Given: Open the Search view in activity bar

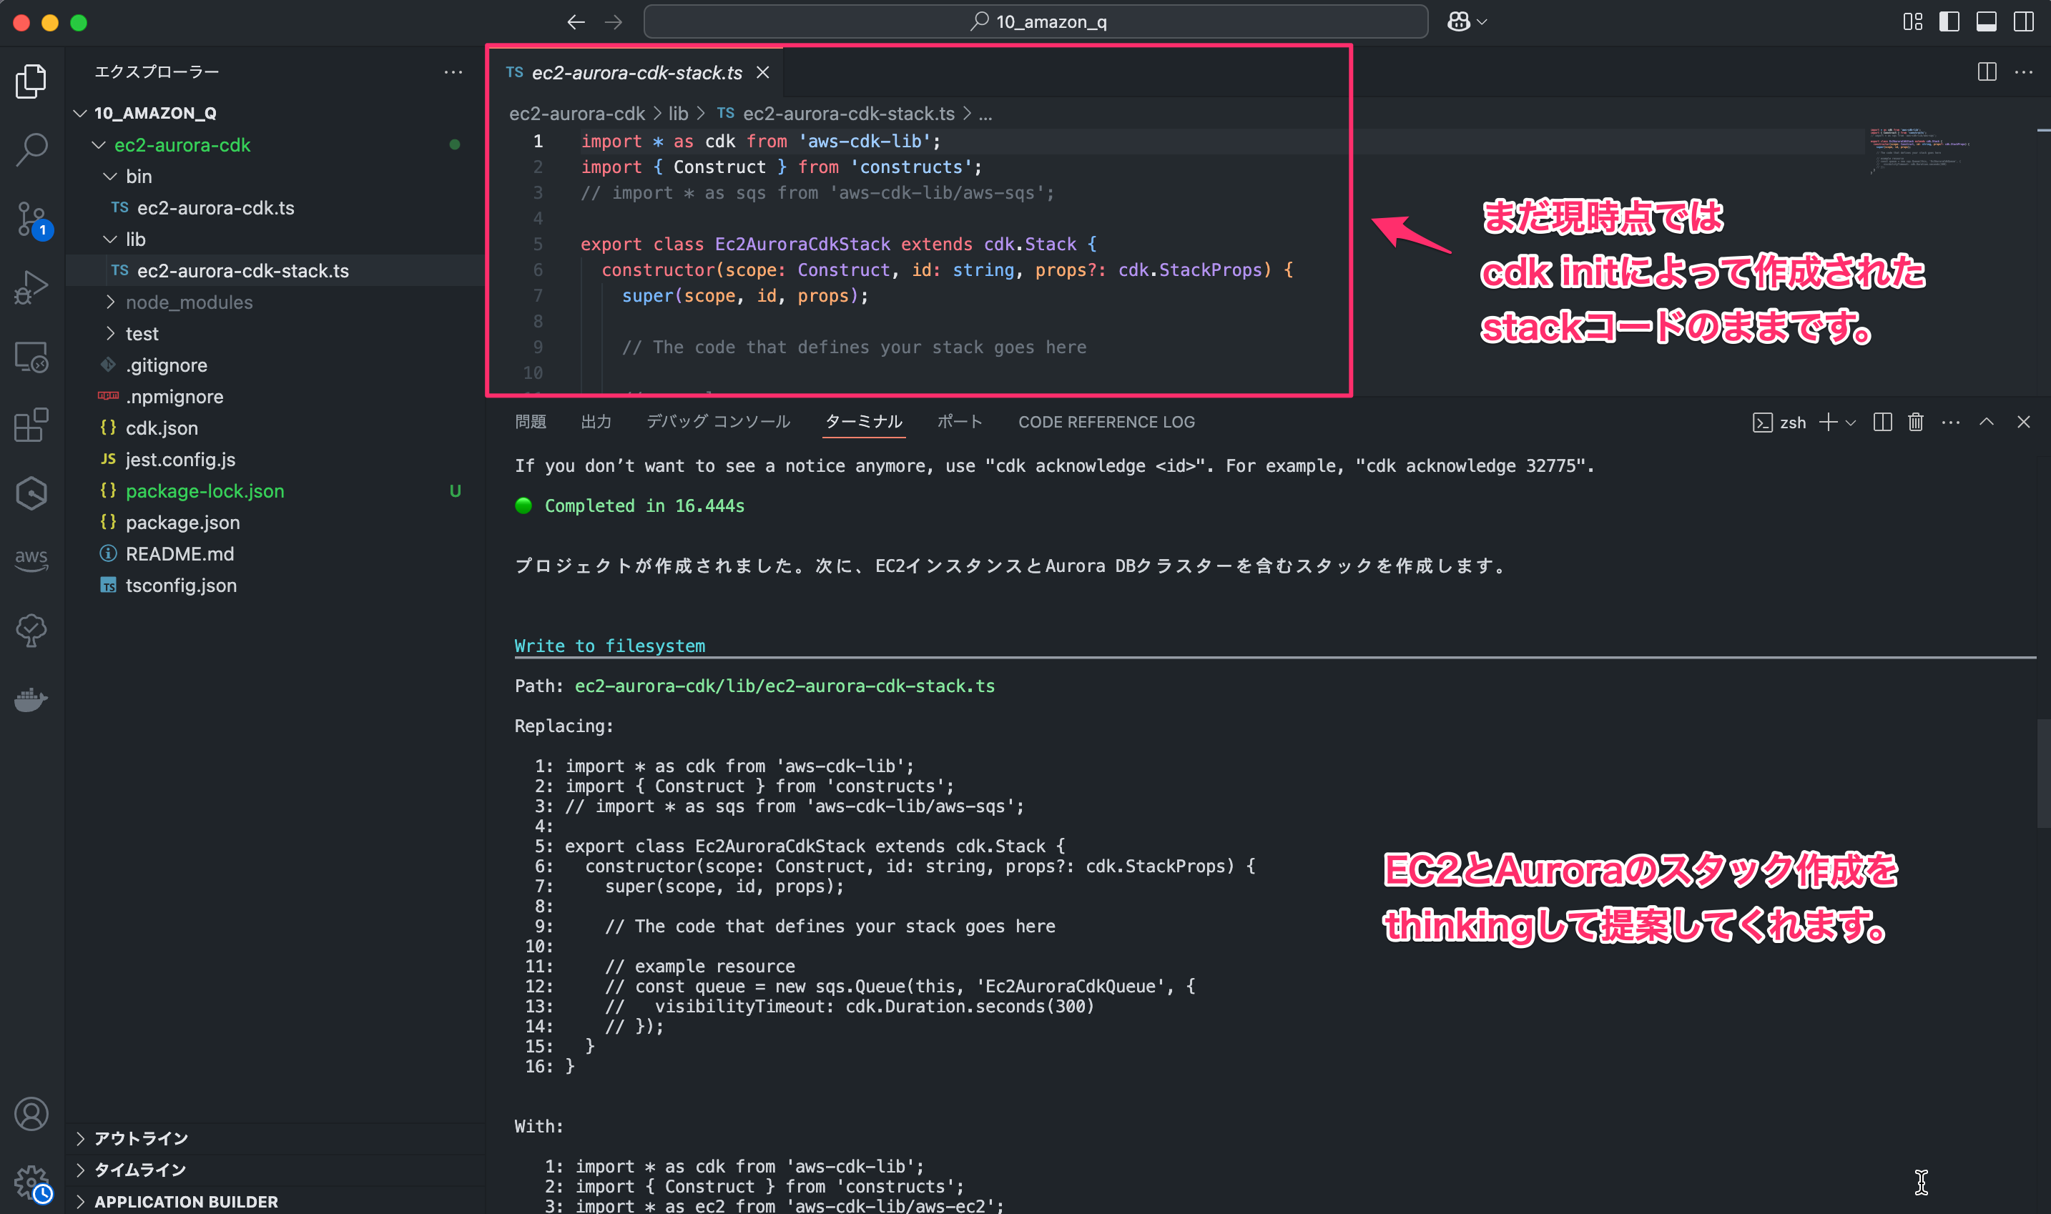Looking at the screenshot, I should pyautogui.click(x=31, y=149).
